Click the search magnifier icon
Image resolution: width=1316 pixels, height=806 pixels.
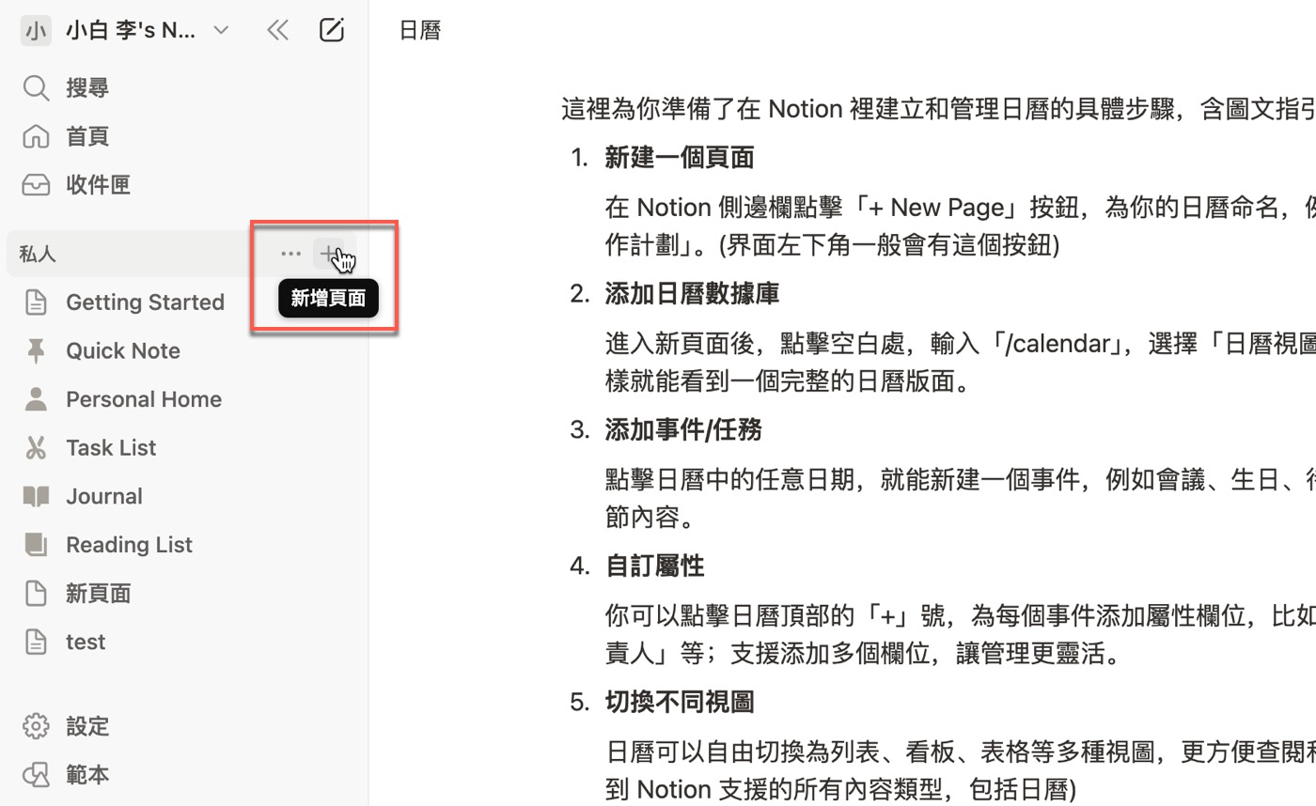tap(36, 88)
